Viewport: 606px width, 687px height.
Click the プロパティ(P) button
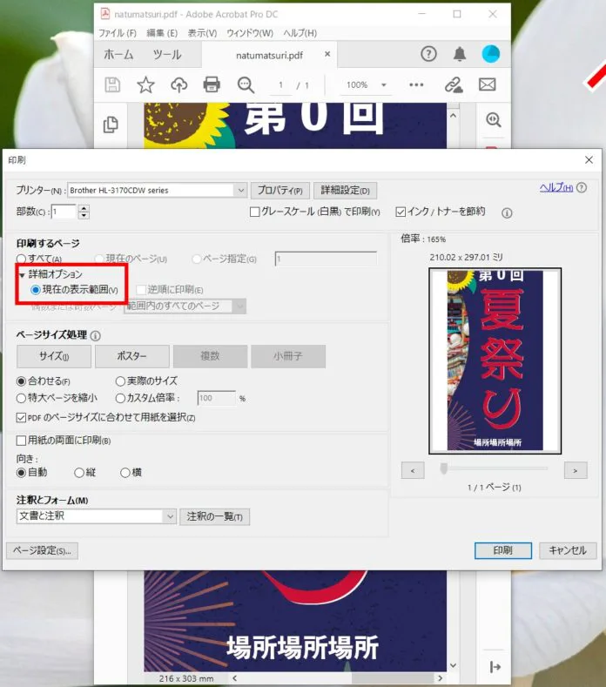(x=280, y=191)
